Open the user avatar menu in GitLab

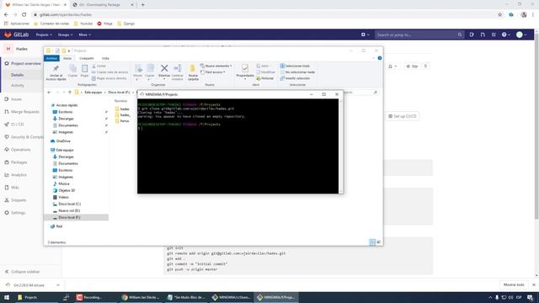521,35
